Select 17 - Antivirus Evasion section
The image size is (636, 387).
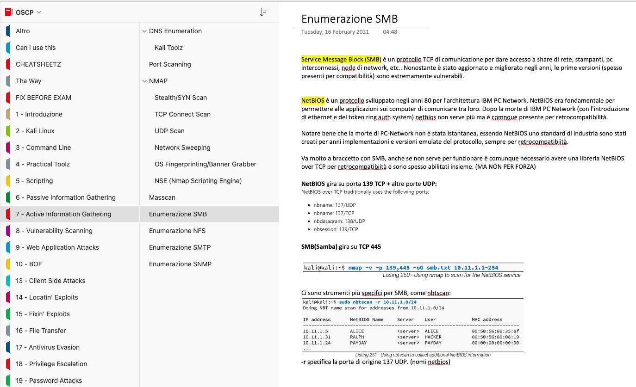pos(70,347)
